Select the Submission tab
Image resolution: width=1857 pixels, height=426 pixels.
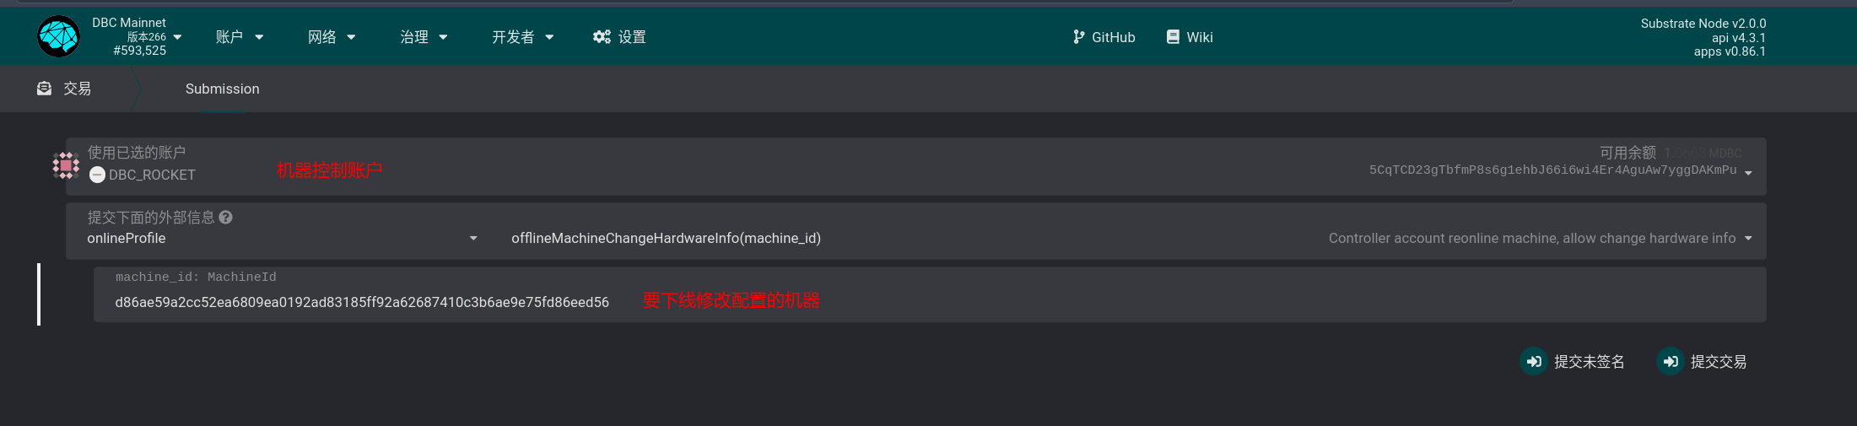[223, 89]
